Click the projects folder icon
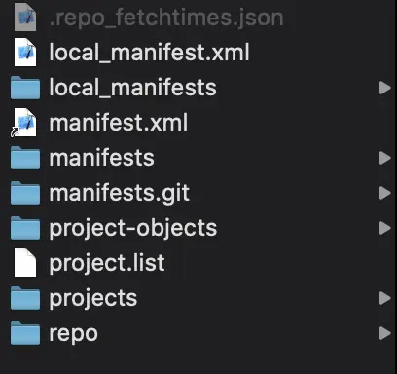Viewport: 397px width, 374px height. pyautogui.click(x=25, y=298)
